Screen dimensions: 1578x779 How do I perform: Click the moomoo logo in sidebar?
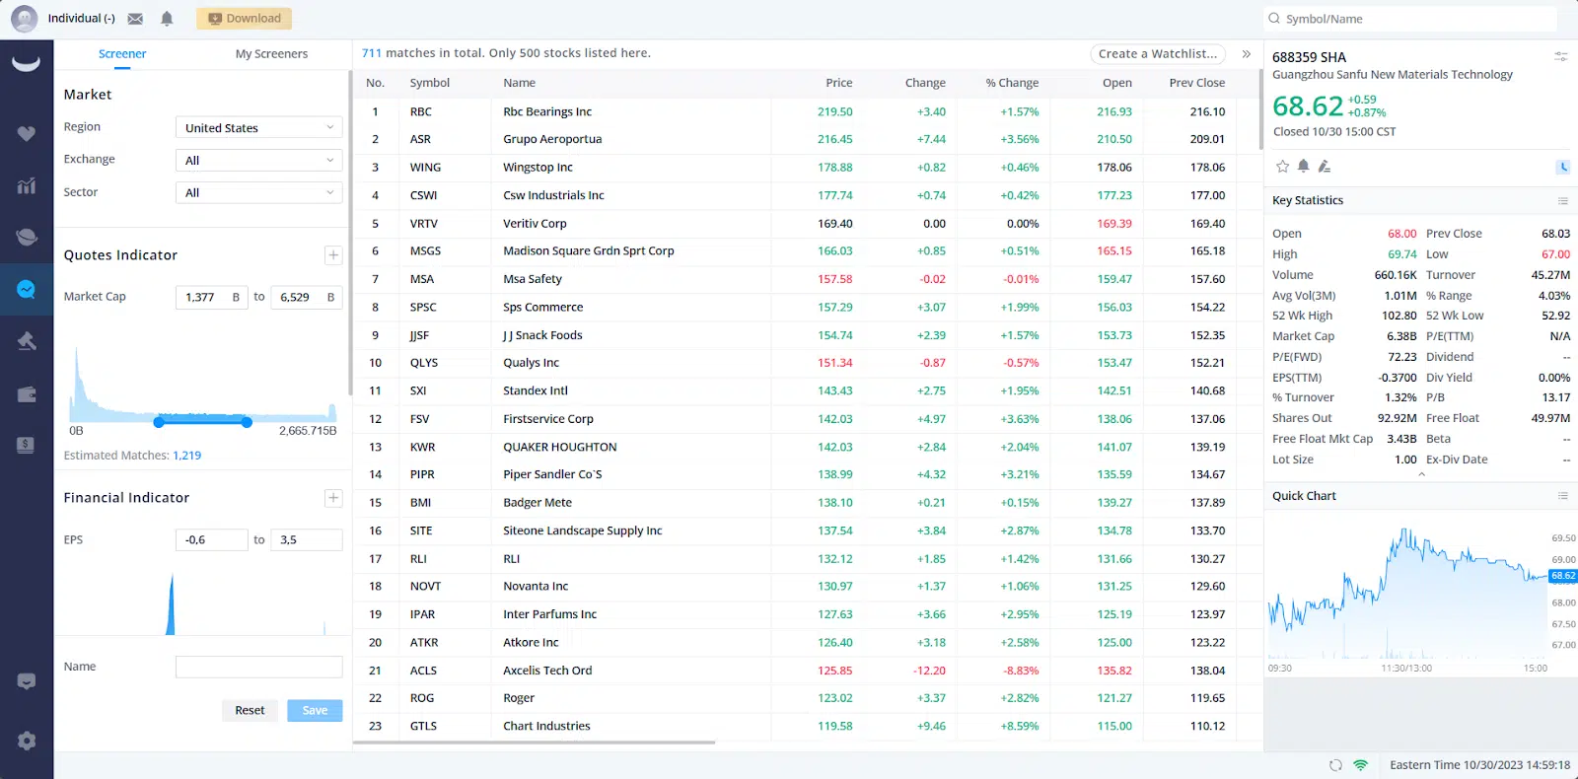pyautogui.click(x=26, y=65)
